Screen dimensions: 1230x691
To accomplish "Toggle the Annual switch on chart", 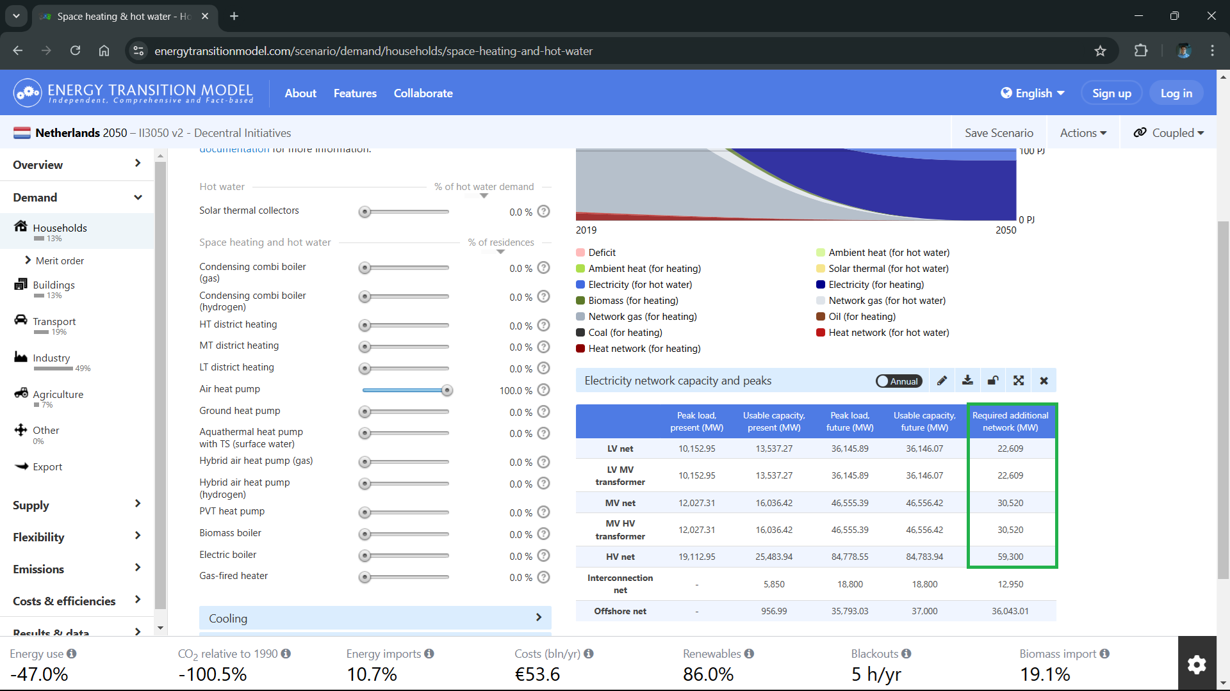I will (899, 381).
